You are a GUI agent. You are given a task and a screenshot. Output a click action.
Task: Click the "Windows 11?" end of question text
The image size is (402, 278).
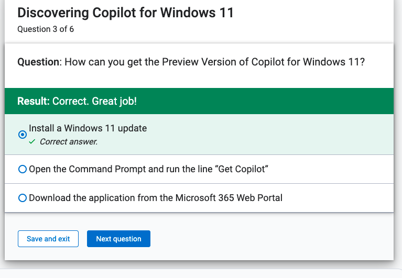(333, 62)
